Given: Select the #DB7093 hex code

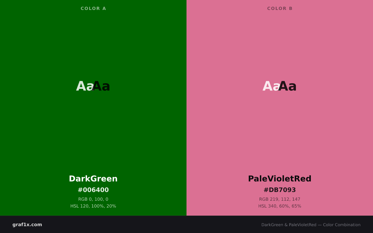Looking at the screenshot, I should [x=280, y=190].
